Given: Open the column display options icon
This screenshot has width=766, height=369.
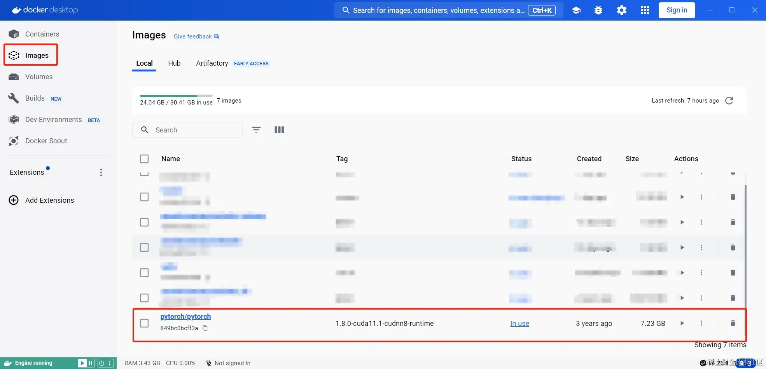Looking at the screenshot, I should [279, 130].
